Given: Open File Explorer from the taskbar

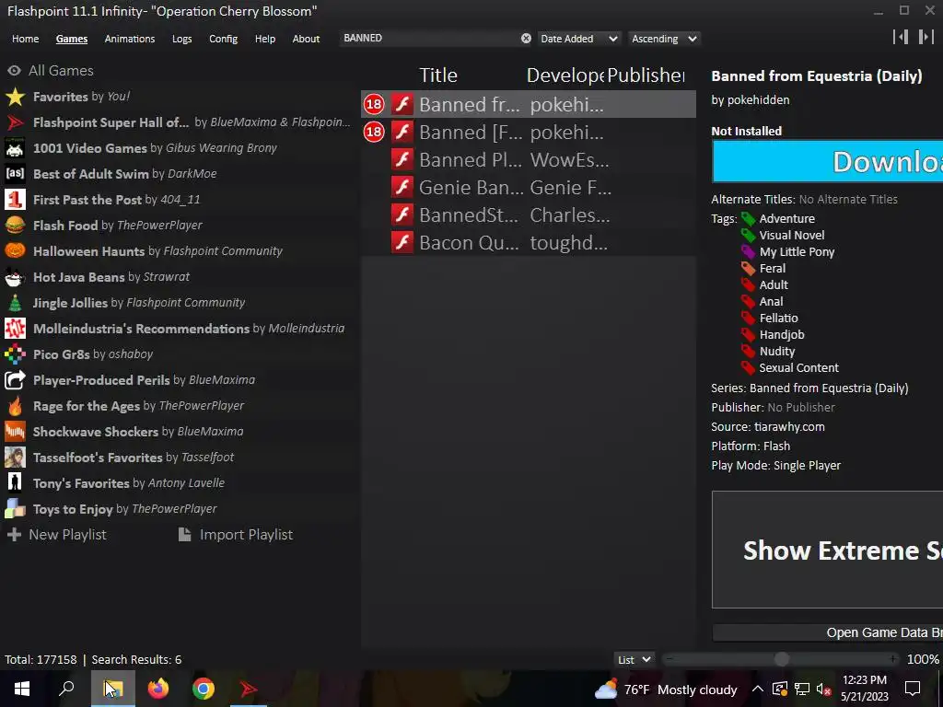Looking at the screenshot, I should pos(113,689).
